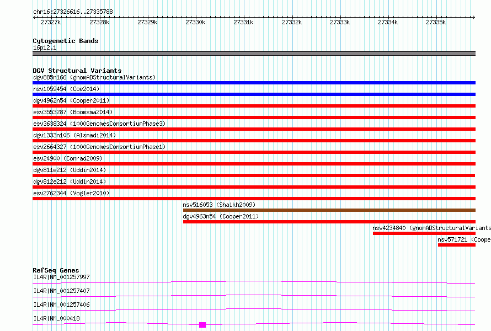Click the red bar for nsv4234840

pyautogui.click(x=424, y=233)
